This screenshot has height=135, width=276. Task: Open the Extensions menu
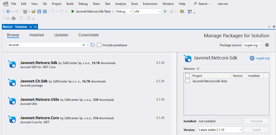150,4
